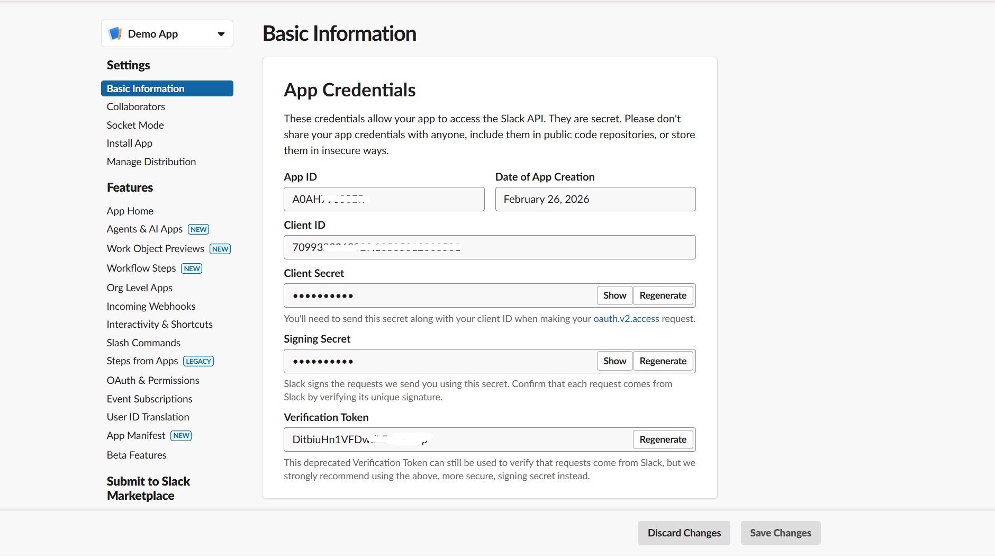Open Event Subscriptions settings
995x556 pixels.
tap(149, 398)
